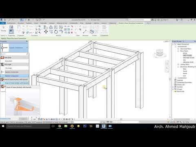
Task: Open the Insert ribbon tab
Action: click(36, 23)
